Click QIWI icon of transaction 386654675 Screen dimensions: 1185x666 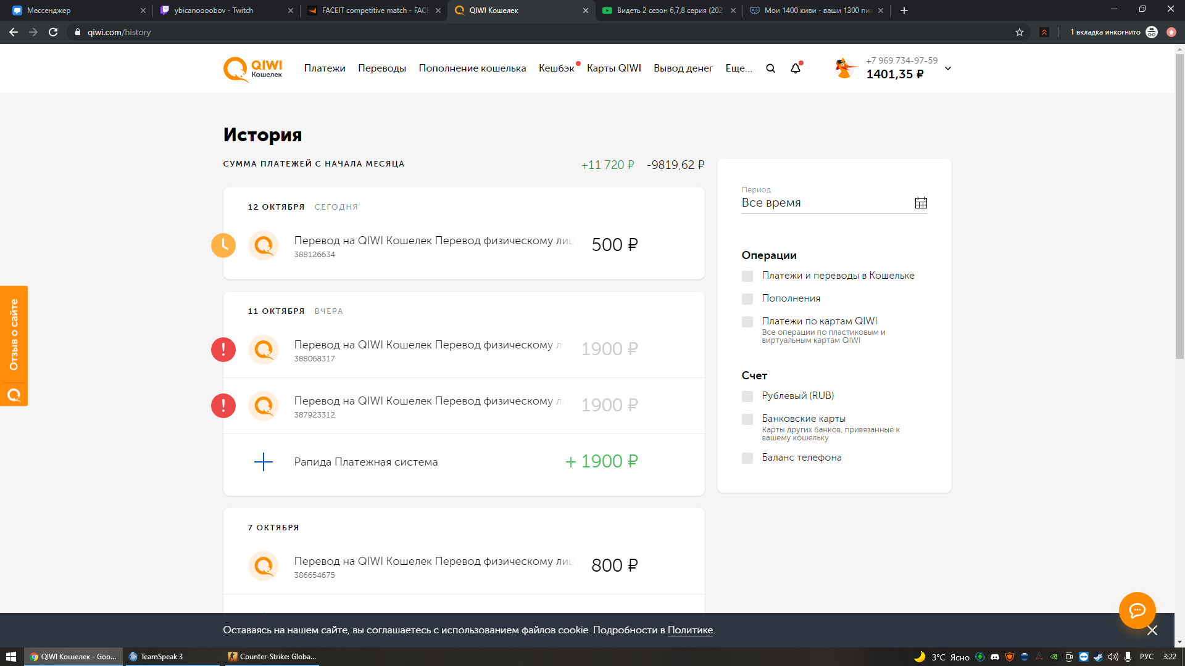point(264,566)
